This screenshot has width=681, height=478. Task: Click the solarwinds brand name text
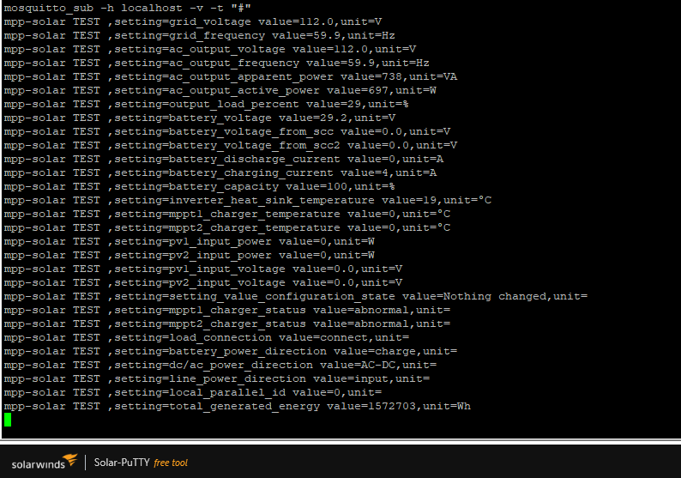pyautogui.click(x=39, y=464)
